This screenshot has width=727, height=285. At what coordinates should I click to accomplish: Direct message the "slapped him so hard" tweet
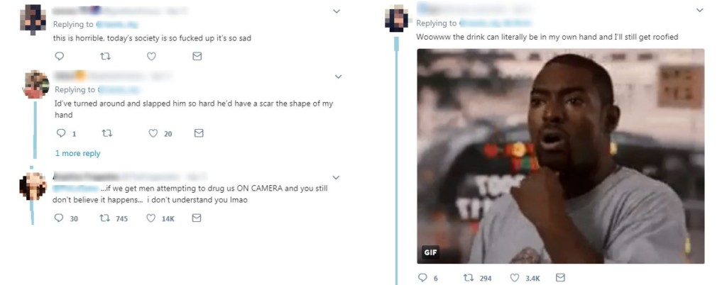click(199, 133)
